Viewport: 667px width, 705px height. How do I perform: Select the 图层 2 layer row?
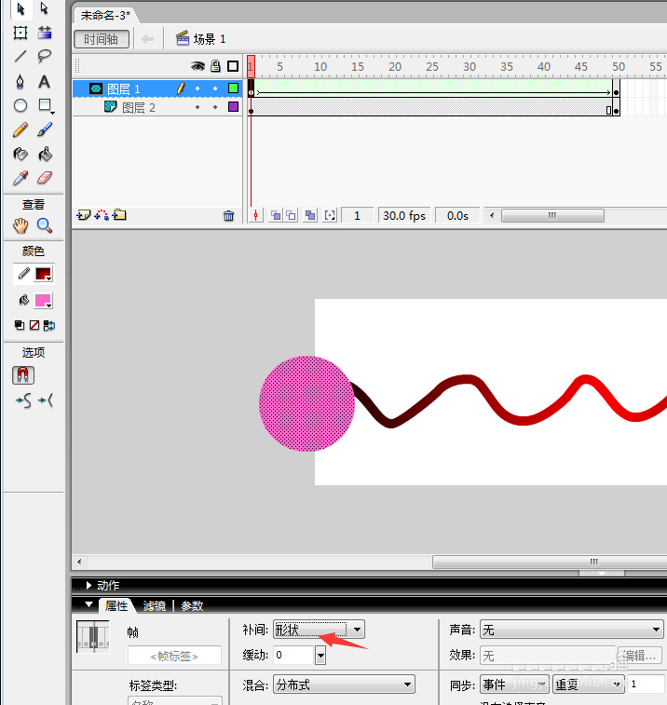tap(157, 107)
